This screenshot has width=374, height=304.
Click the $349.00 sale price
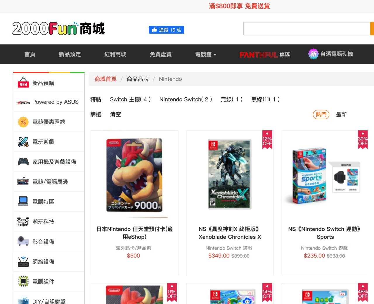click(x=219, y=255)
